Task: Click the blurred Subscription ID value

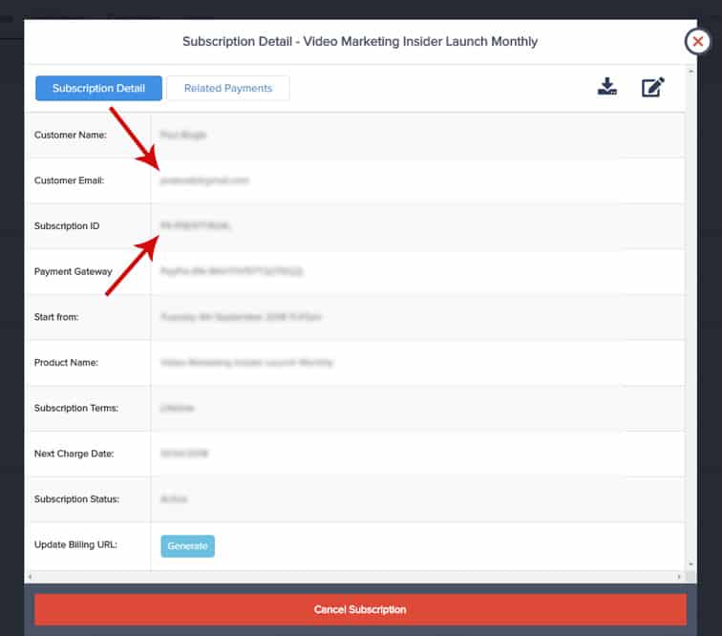Action: pos(196,226)
